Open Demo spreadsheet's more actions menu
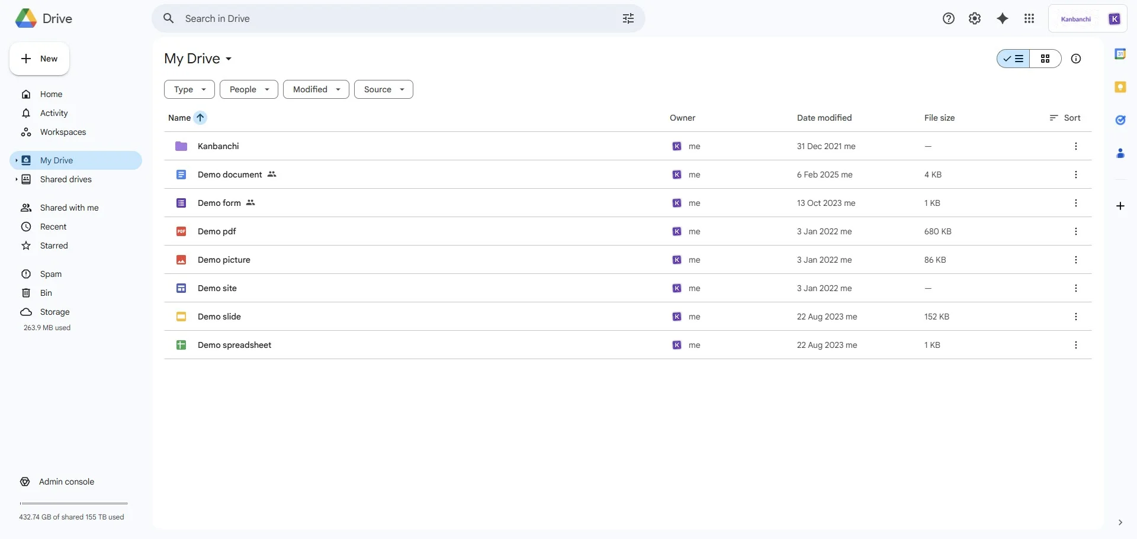The height and width of the screenshot is (539, 1137). click(x=1076, y=345)
